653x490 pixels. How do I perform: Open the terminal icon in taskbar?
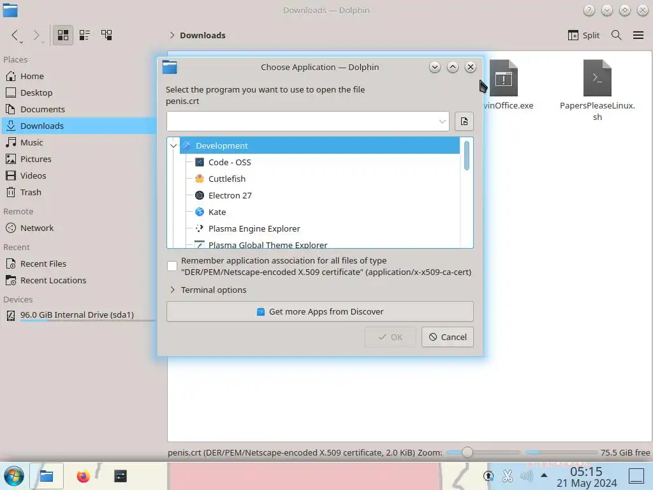(121, 476)
